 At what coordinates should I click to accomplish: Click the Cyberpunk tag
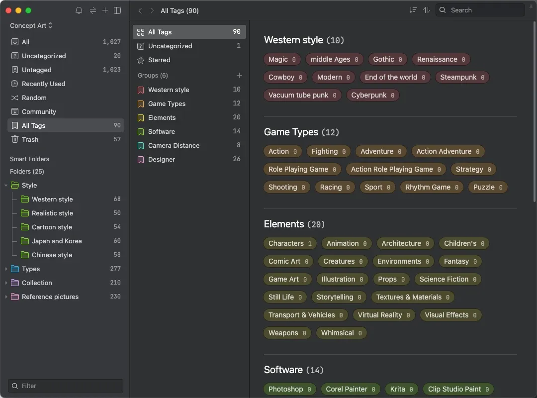372,95
